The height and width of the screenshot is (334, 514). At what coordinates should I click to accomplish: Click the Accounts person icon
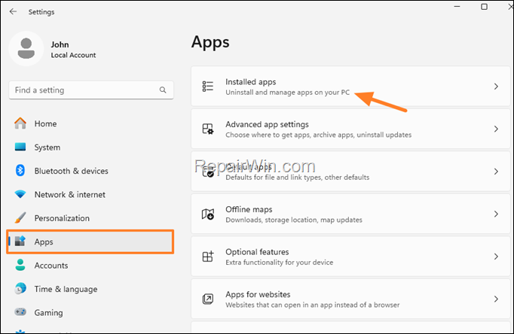20,265
